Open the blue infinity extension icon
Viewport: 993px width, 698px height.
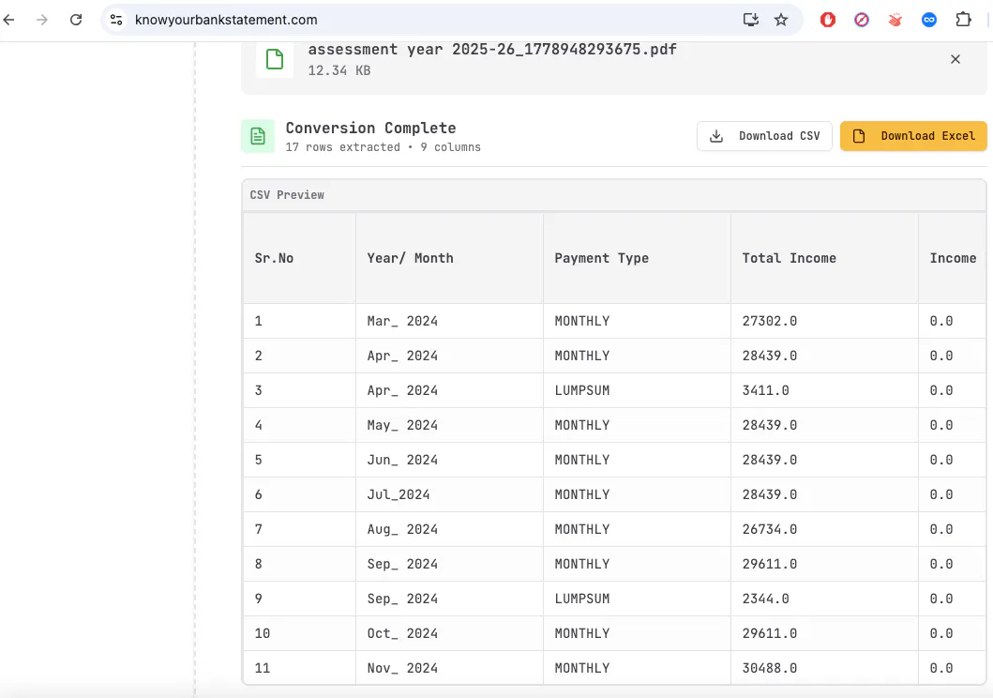pyautogui.click(x=929, y=20)
